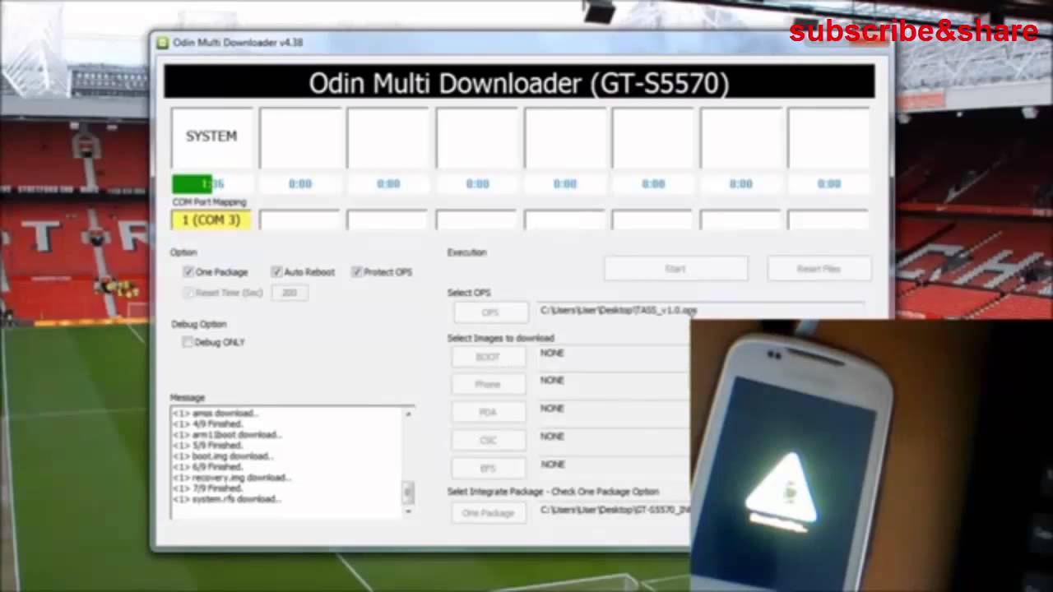1053x592 pixels.
Task: Click the Reset Files button
Action: 819,269
